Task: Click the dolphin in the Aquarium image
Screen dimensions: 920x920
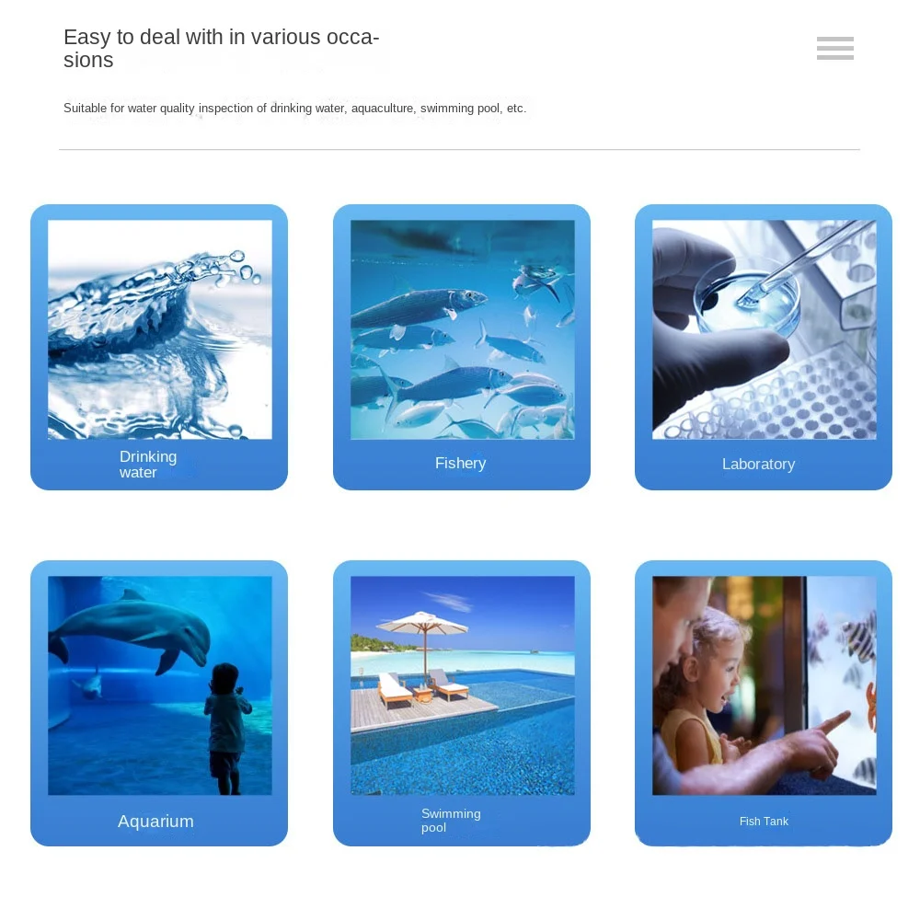Action: point(132,629)
